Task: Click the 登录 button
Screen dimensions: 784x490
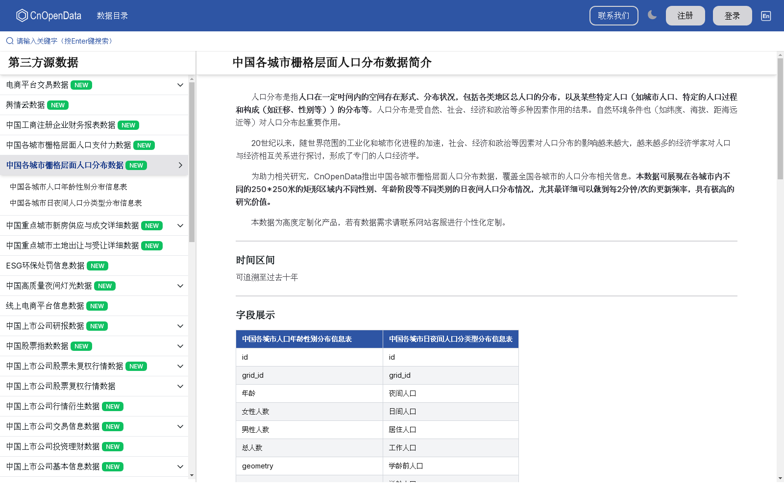Action: pos(732,16)
